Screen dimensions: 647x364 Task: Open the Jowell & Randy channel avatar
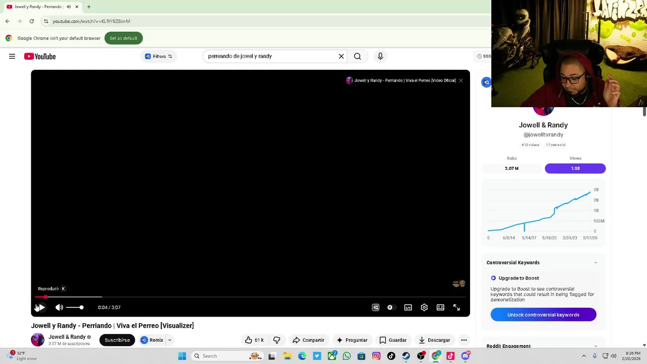38,340
